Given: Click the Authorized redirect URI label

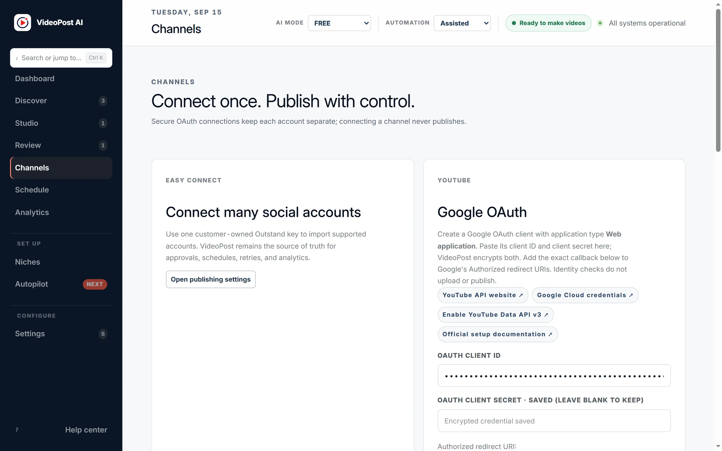Looking at the screenshot, I should [x=477, y=446].
